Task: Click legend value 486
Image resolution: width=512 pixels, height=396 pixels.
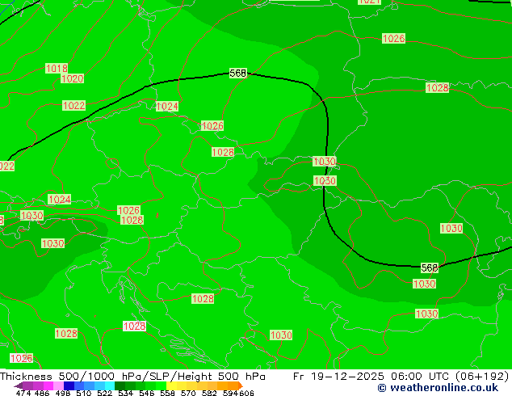Action: tap(42, 393)
